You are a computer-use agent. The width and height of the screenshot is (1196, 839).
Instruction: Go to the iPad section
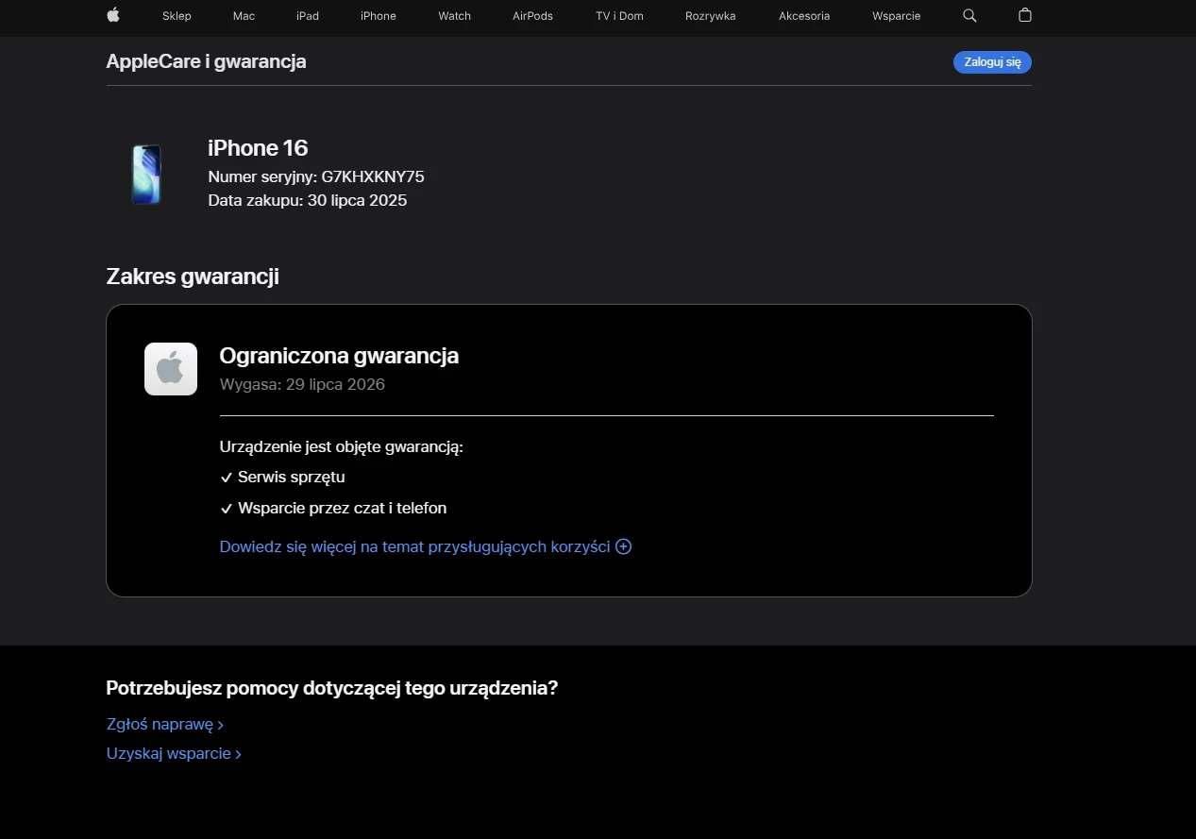point(308,16)
